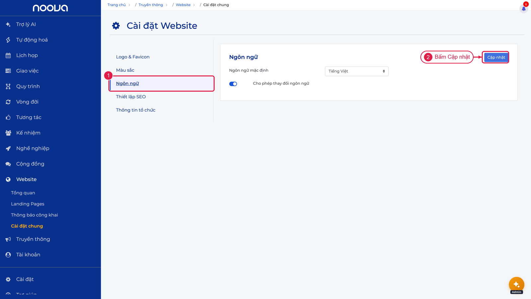Click the Nghề nghiệp rocket icon

point(8,149)
